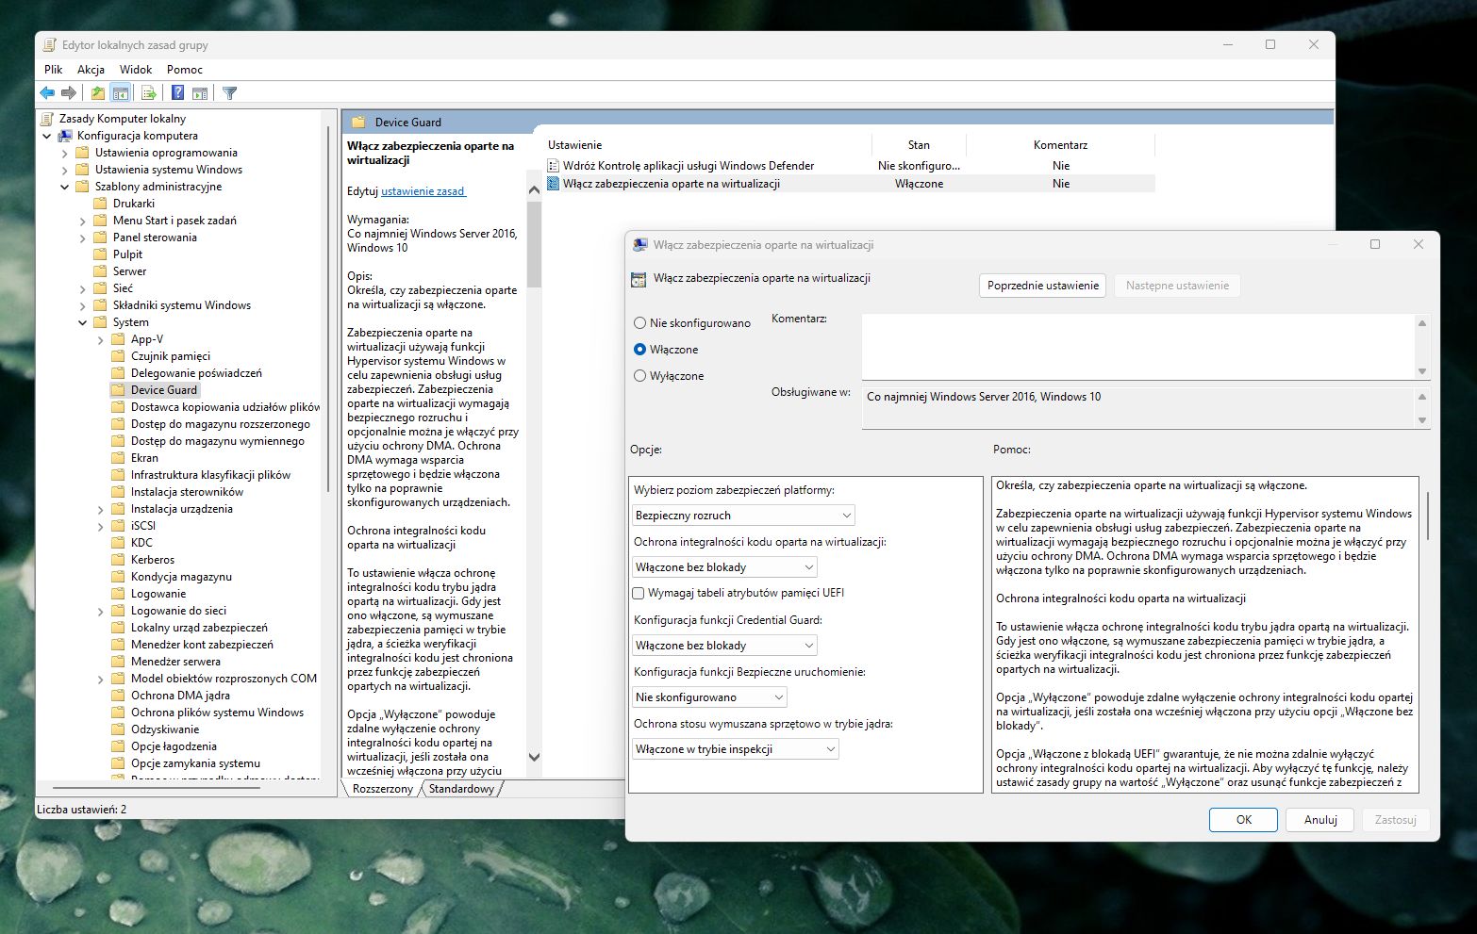Toggle the action pane toolbar icon
Viewport: 1477px width, 934px height.
click(200, 93)
